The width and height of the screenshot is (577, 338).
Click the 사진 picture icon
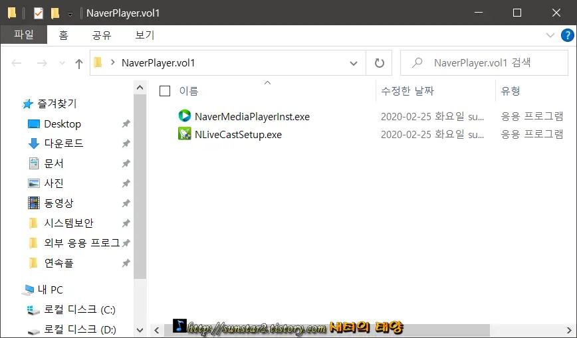(x=34, y=183)
